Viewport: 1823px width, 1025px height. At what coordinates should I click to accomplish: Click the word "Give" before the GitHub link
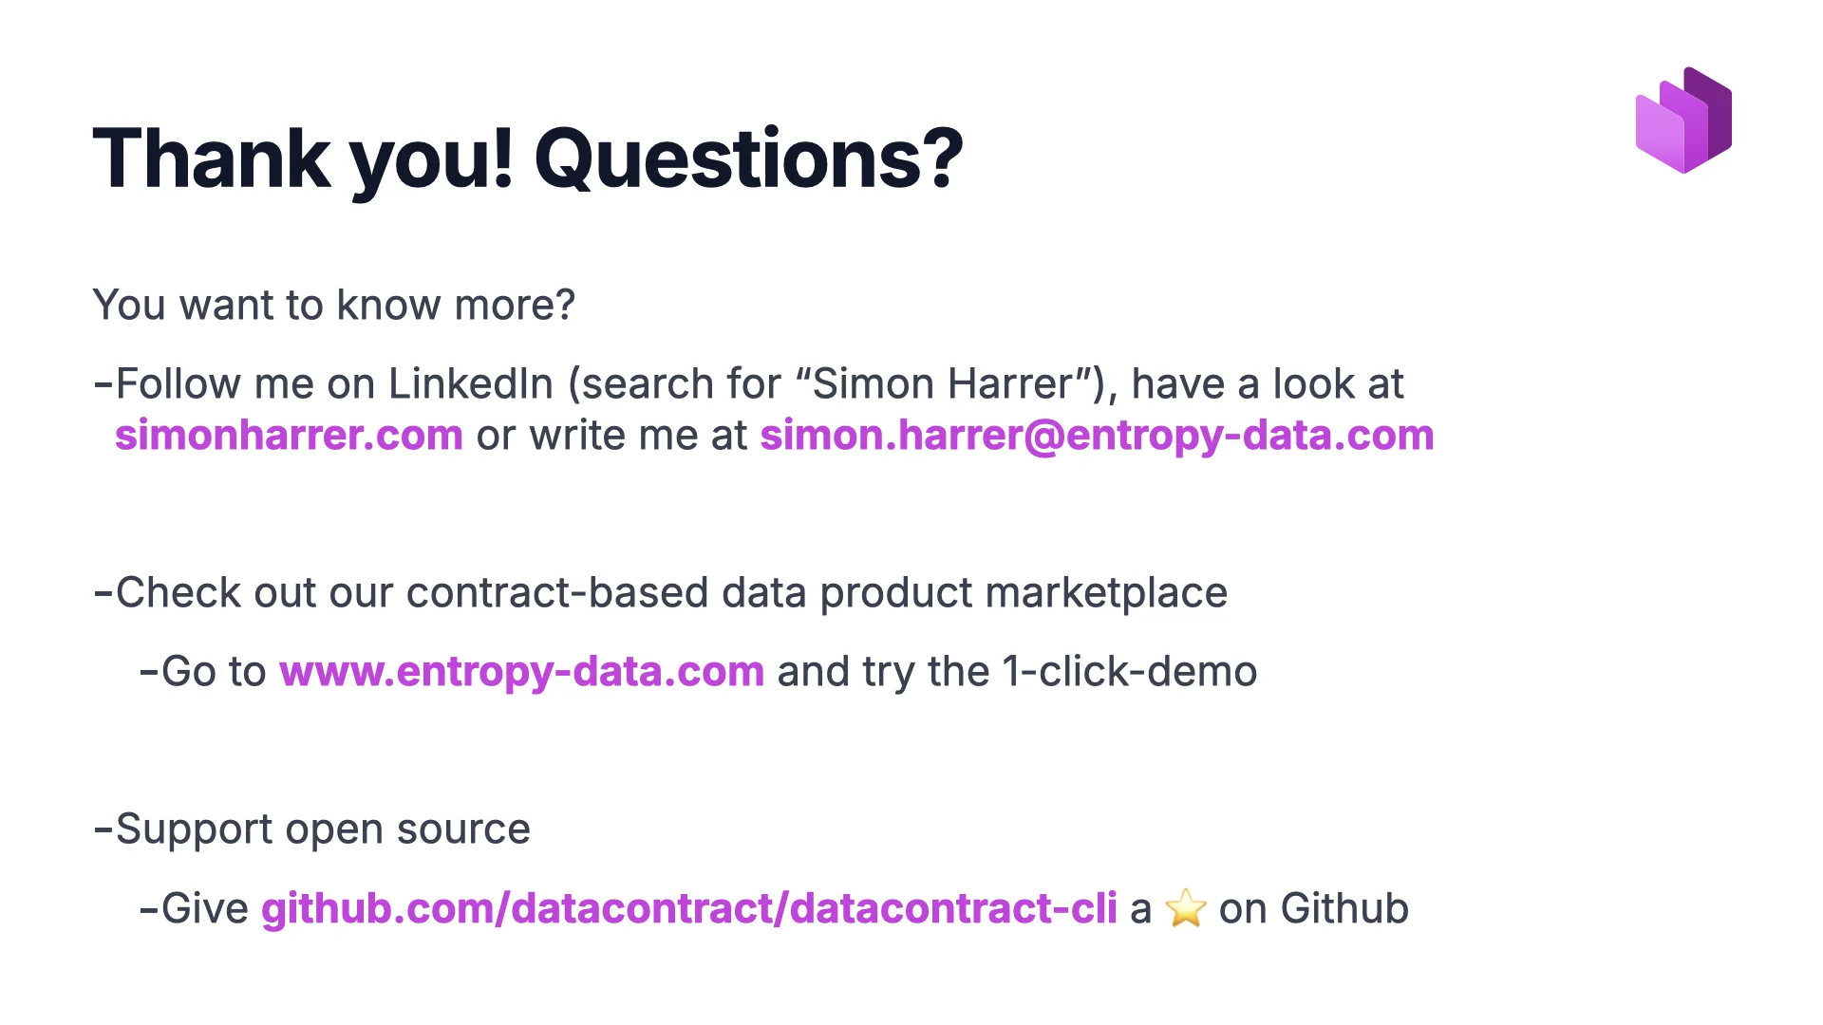point(204,908)
